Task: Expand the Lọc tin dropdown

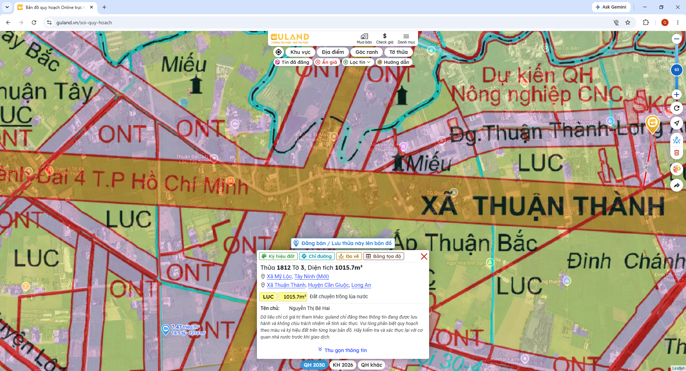Action: 357,62
